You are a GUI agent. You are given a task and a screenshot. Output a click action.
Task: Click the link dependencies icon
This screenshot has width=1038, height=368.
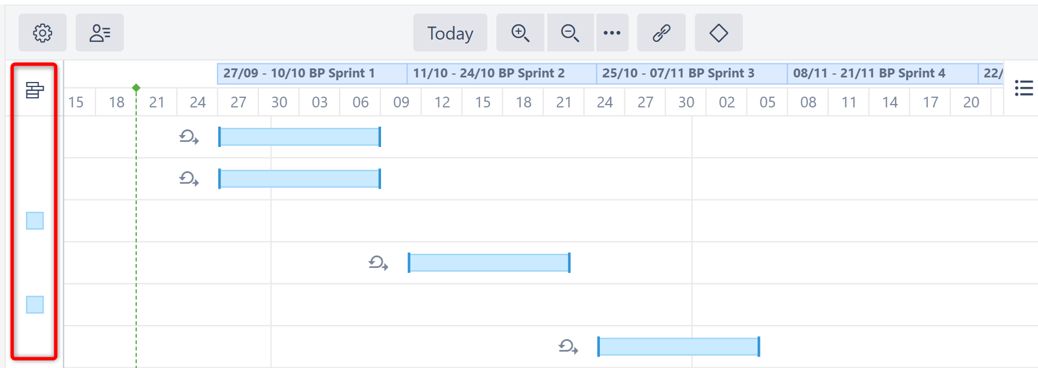(661, 33)
